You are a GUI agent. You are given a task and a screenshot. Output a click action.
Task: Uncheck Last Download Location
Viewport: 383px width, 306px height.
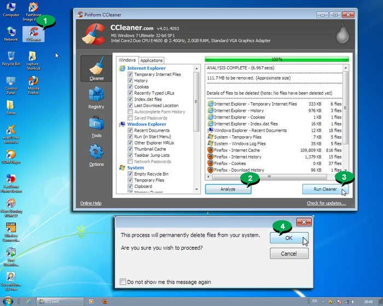click(x=130, y=105)
